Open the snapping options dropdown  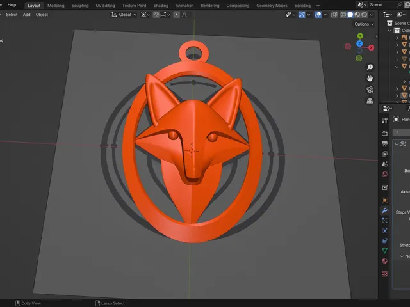(165, 15)
